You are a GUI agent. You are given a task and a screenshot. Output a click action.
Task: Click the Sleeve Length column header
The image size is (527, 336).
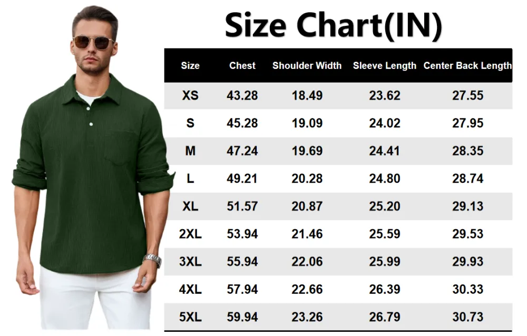[x=384, y=66]
